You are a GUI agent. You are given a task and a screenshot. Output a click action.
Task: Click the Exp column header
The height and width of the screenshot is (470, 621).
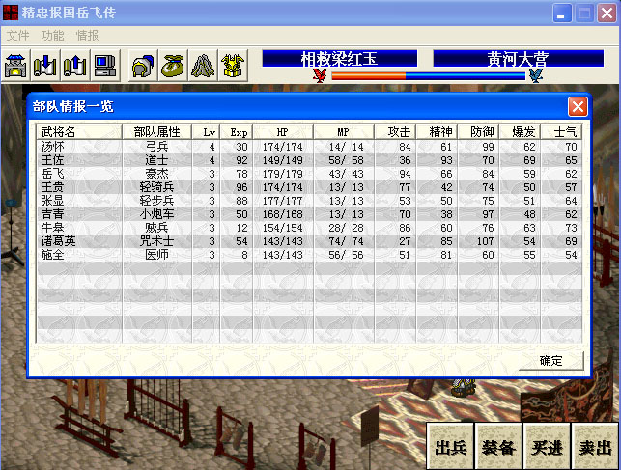[x=236, y=132]
